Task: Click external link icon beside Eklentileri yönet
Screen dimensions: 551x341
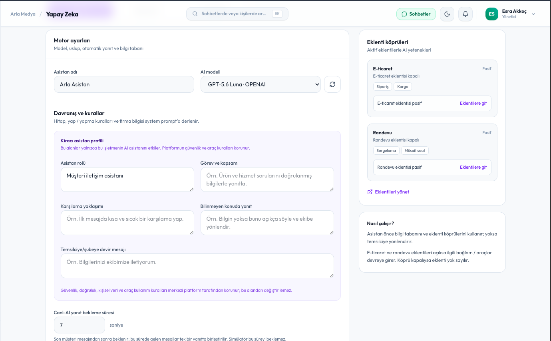Action: (370, 192)
